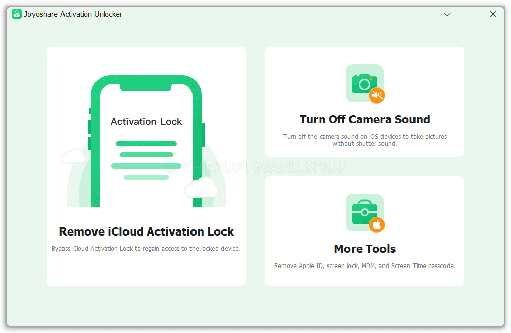
Task: Click the Bypass iCloud Activation Lock description
Action: click(x=146, y=249)
